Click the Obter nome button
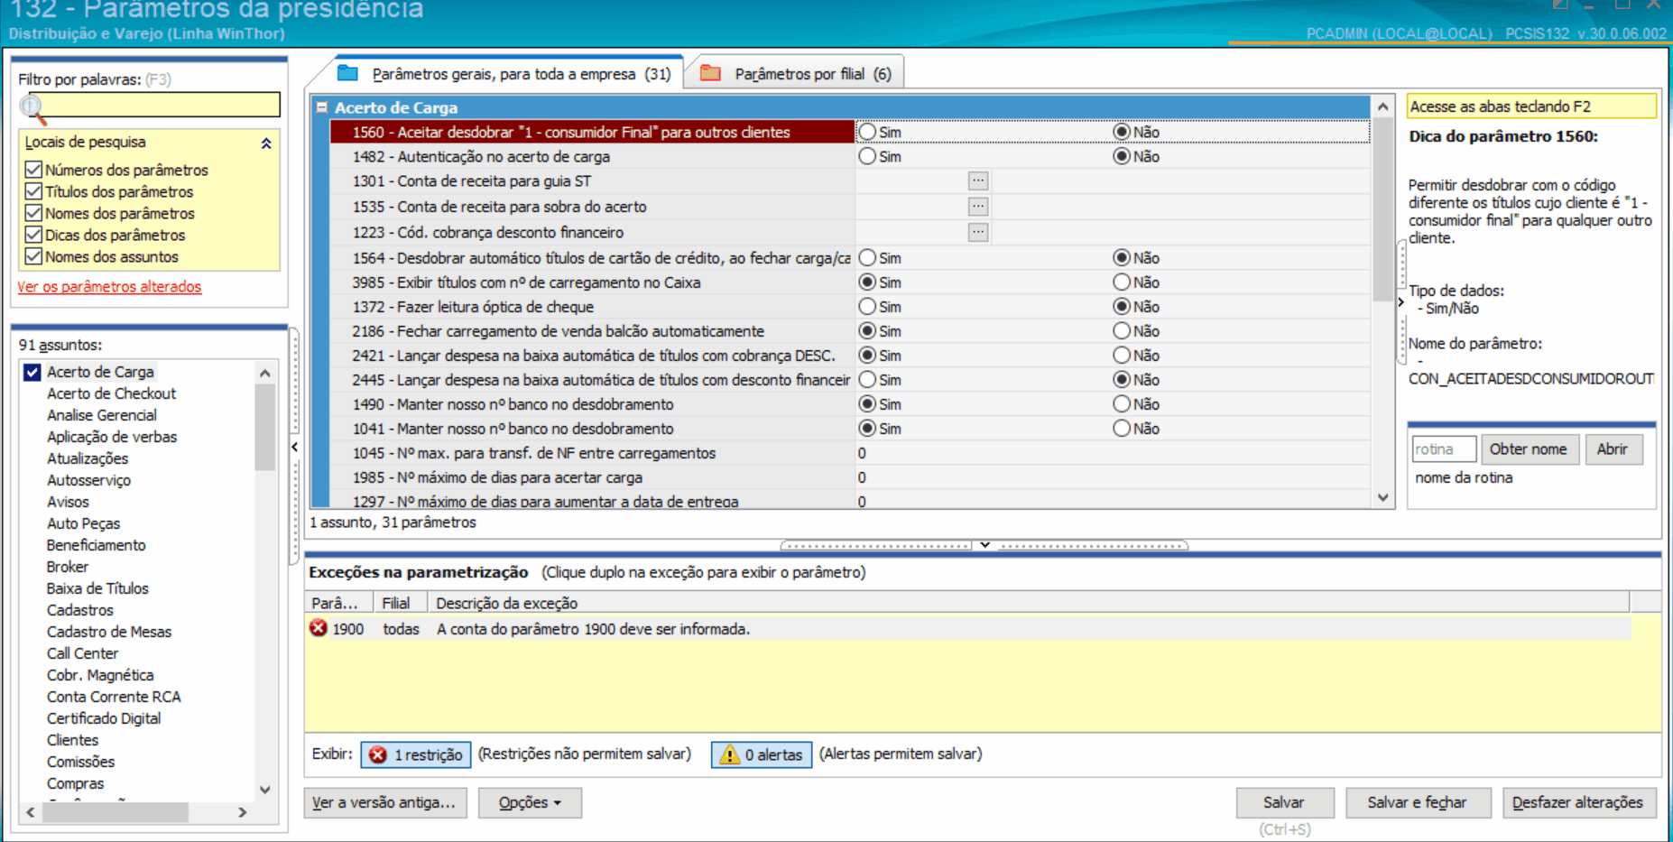The width and height of the screenshot is (1673, 842). (x=1529, y=449)
